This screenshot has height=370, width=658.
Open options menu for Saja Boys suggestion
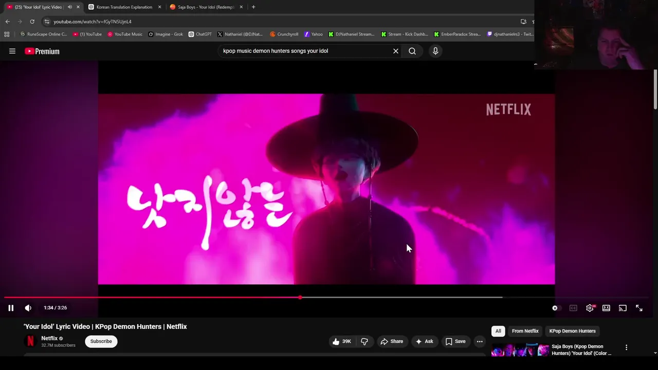click(626, 348)
